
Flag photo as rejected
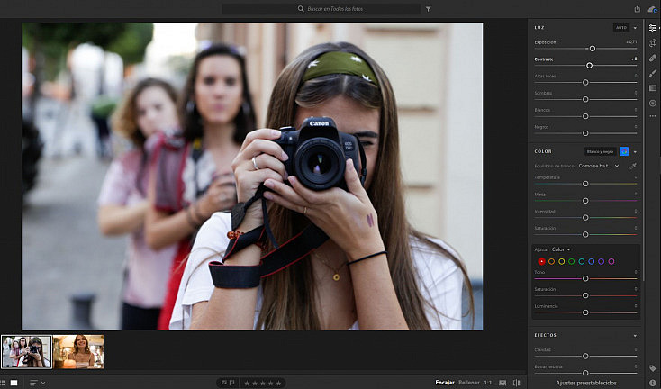point(232,383)
